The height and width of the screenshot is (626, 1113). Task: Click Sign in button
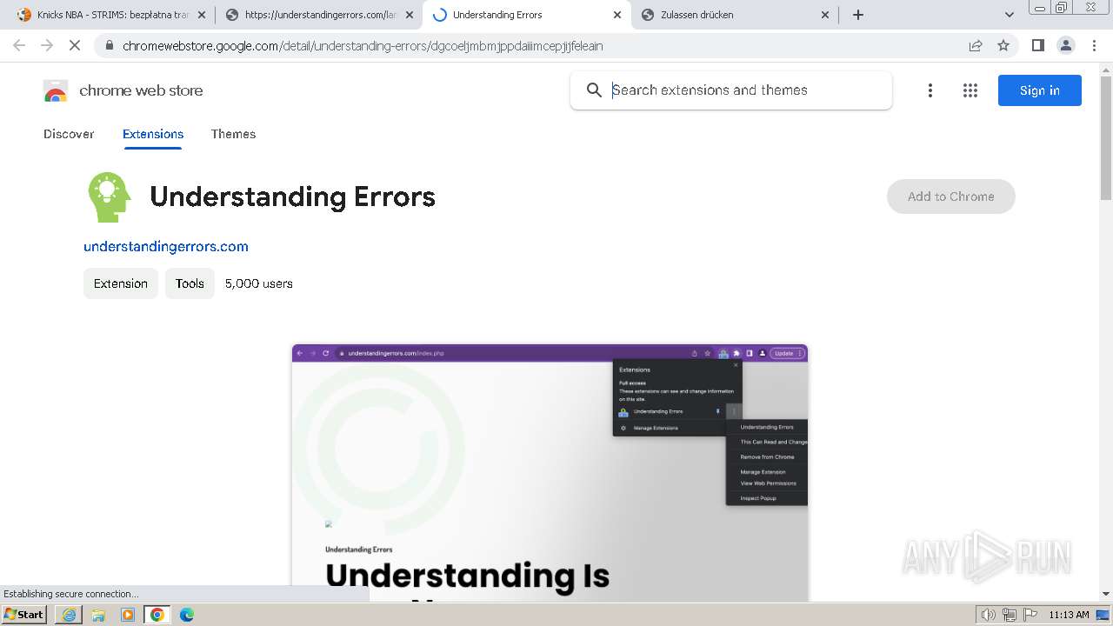coord(1039,90)
